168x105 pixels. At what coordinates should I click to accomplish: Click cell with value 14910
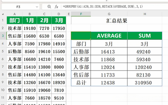point(59,44)
